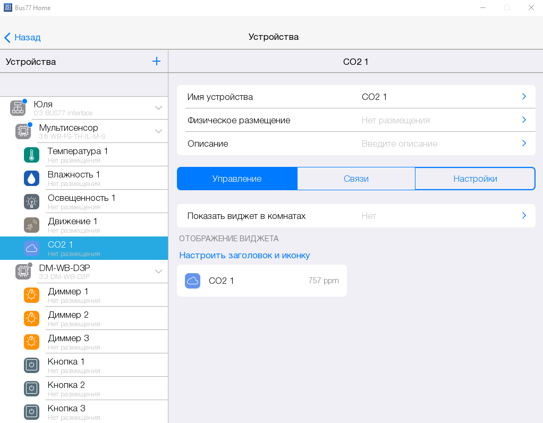This screenshot has height=423, width=543.
Task: Collapse the Мультисенсор device group
Action: click(158, 131)
